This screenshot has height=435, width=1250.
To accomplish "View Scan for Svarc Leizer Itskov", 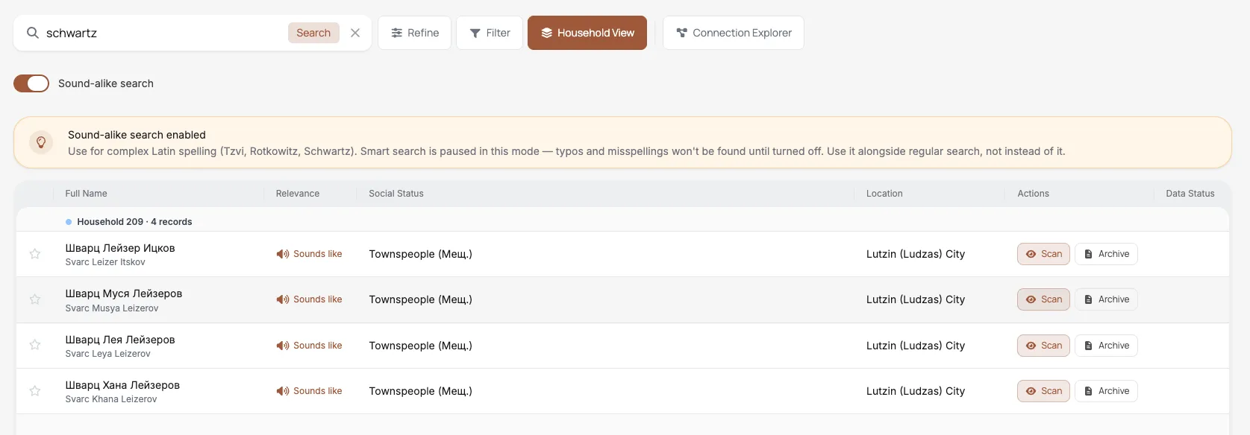I will click(x=1044, y=254).
